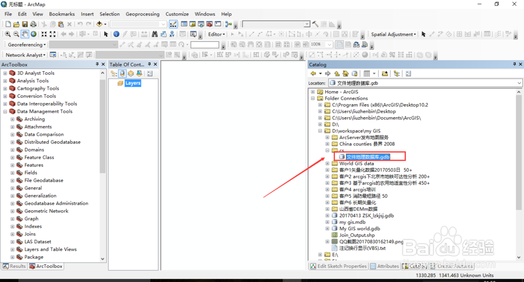Screen dimensions: 524x282
Task: Create a new map document
Action: coord(8,24)
